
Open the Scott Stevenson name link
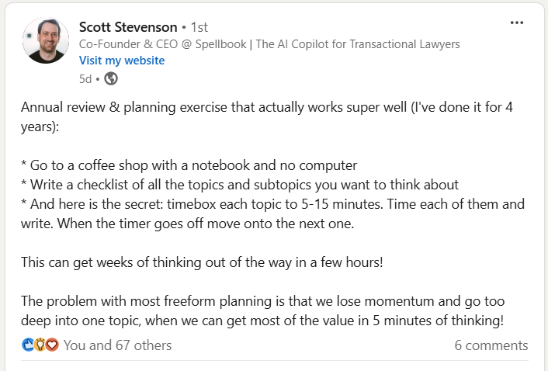128,27
